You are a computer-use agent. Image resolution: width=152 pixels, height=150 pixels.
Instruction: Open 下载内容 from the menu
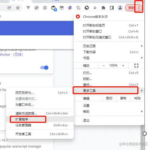click(109, 52)
